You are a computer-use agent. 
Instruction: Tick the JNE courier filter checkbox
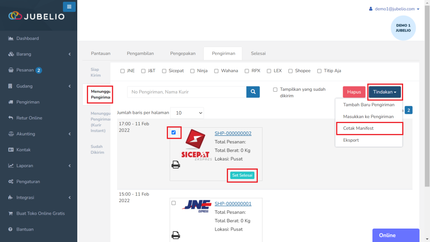pos(122,71)
